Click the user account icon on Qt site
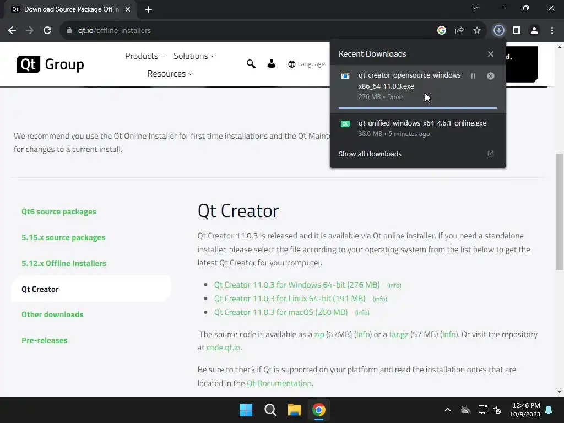564x423 pixels. pyautogui.click(x=272, y=64)
